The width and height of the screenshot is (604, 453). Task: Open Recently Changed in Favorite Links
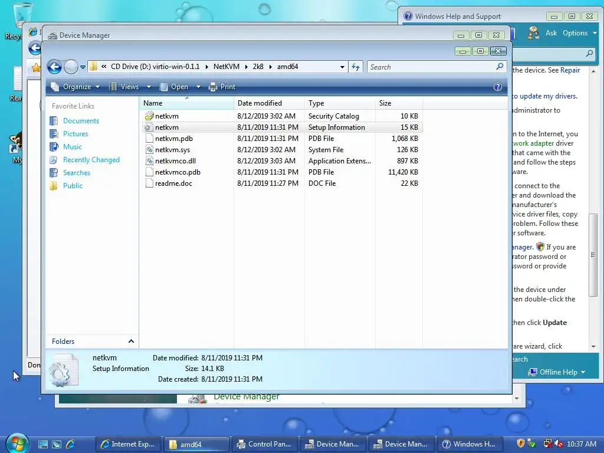[91, 160]
